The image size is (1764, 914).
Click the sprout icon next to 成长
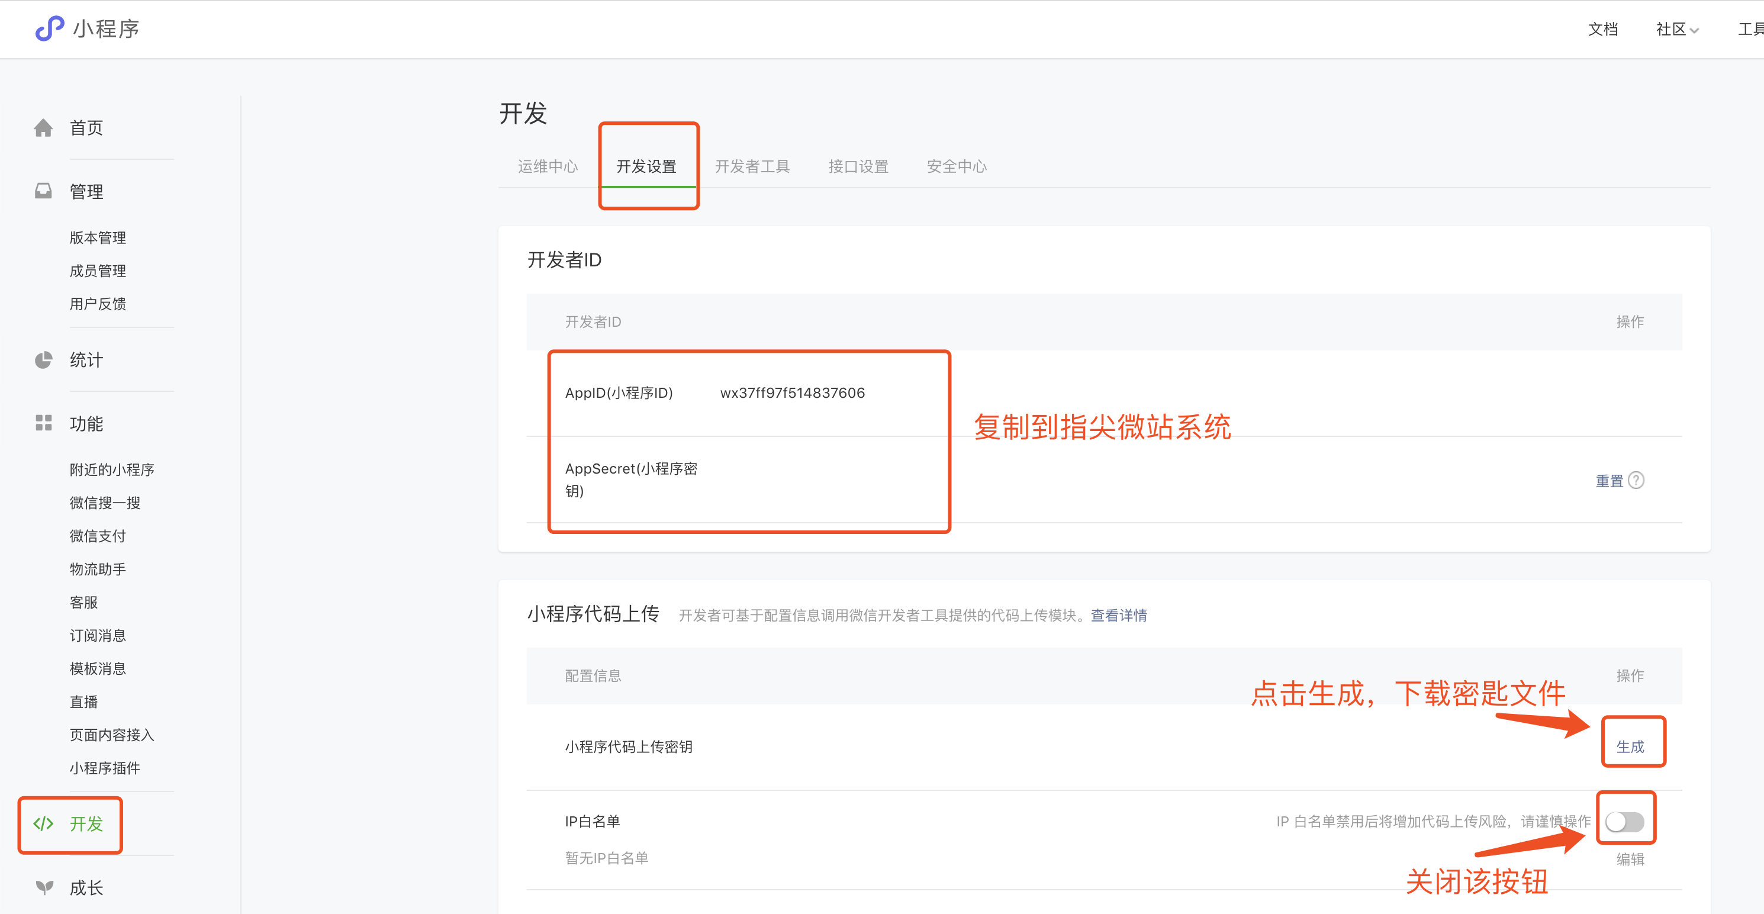(x=44, y=887)
